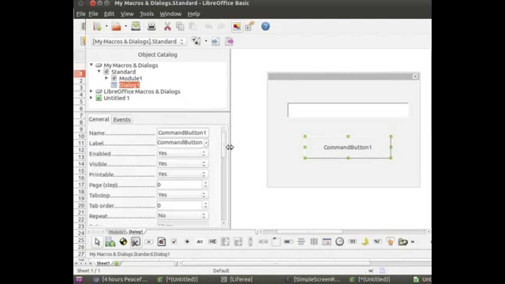505x284 pixels.
Task: Select Dialog1 in the Object Catalog
Action: 129,85
